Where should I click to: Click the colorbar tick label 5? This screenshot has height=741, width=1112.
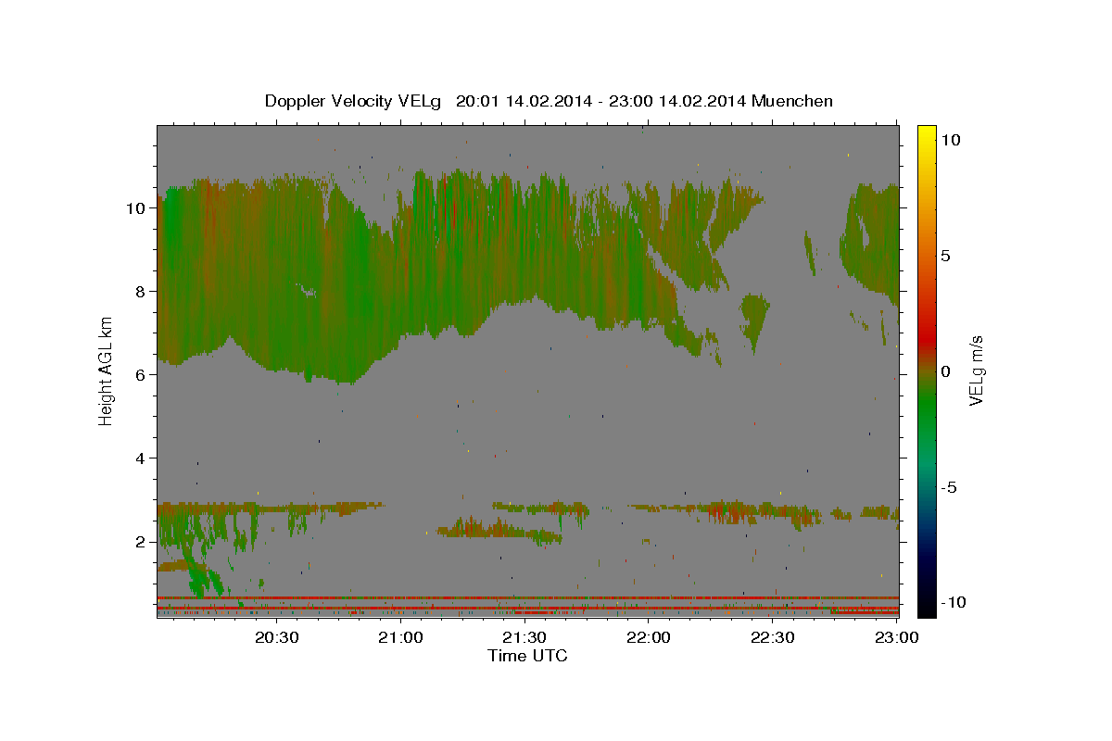(x=946, y=256)
